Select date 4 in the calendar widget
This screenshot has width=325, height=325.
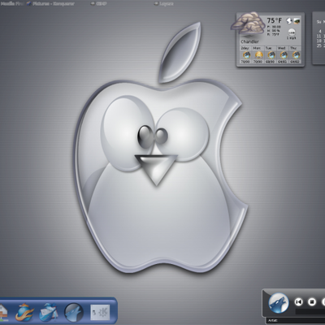tap(320, 32)
